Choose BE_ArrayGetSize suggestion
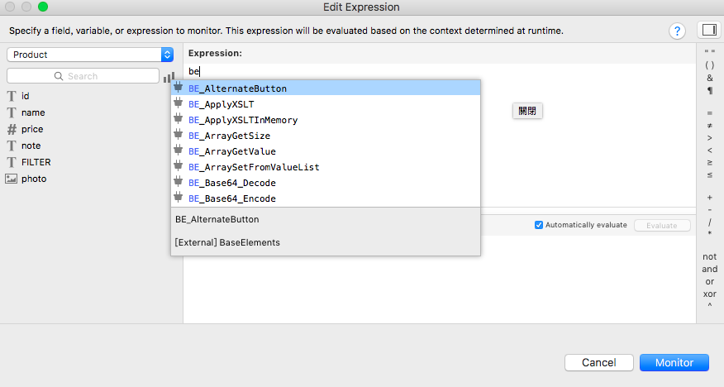The height and width of the screenshot is (387, 724). 326,136
